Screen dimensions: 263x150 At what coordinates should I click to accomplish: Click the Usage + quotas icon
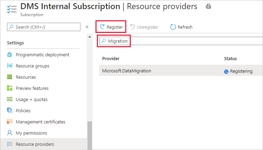pyautogui.click(x=10, y=99)
